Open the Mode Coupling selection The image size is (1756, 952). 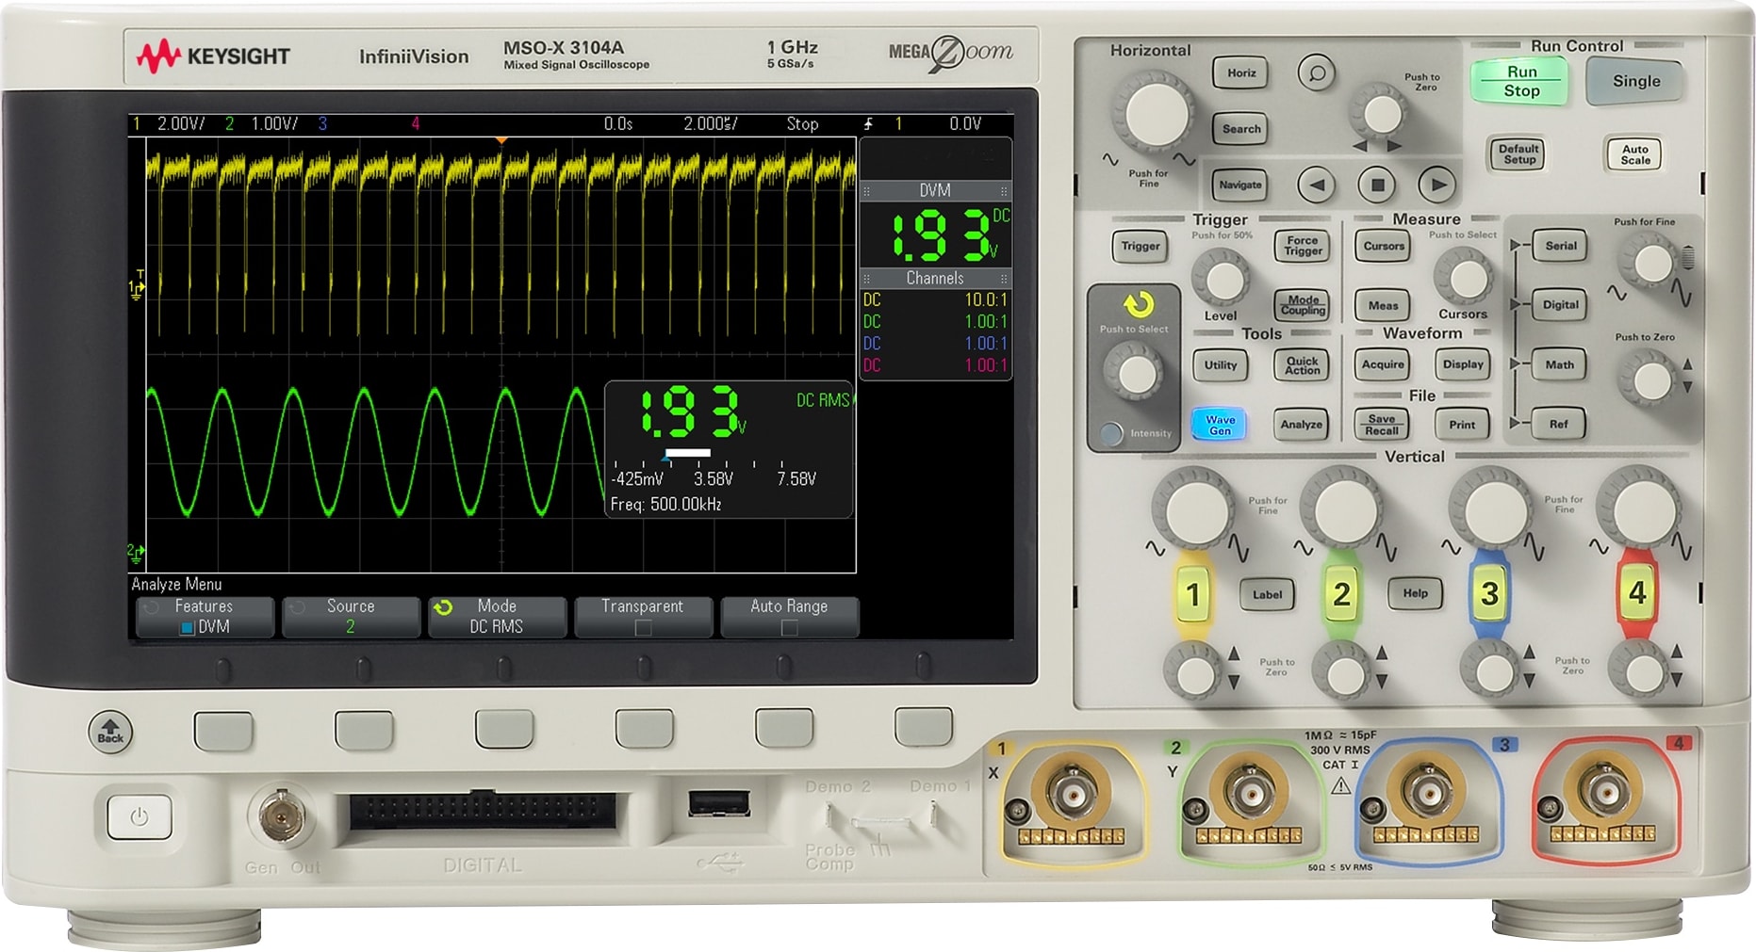point(1301,303)
